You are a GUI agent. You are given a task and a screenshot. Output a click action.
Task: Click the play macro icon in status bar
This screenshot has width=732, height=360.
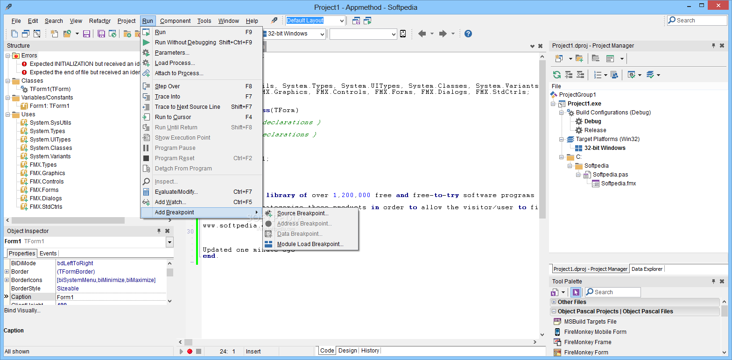click(181, 352)
